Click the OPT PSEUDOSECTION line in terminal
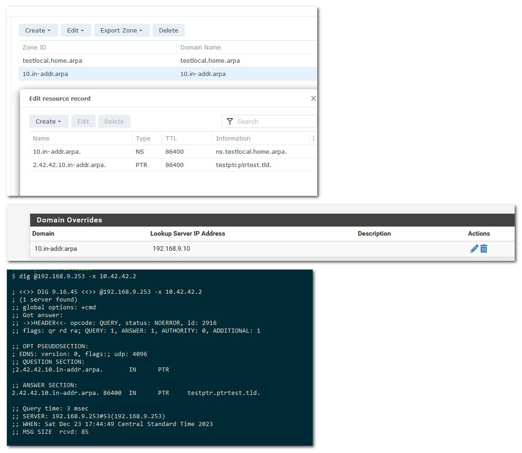The image size is (522, 453). (50, 346)
